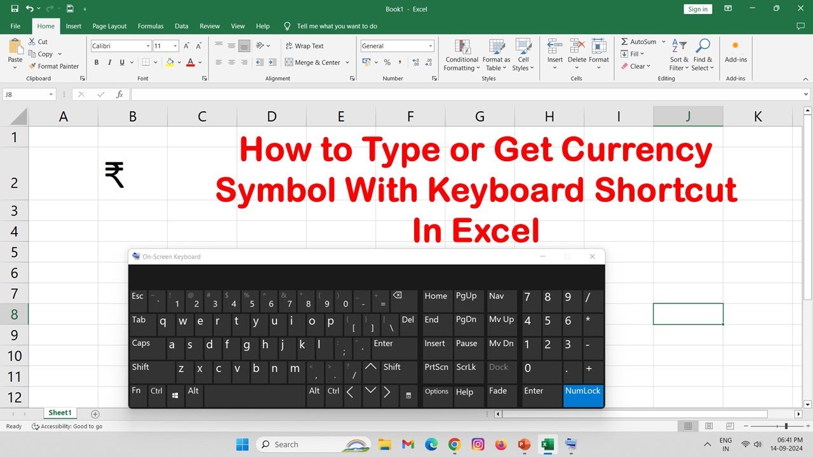Click Fade key on On-Screen Keyboard

(501, 395)
